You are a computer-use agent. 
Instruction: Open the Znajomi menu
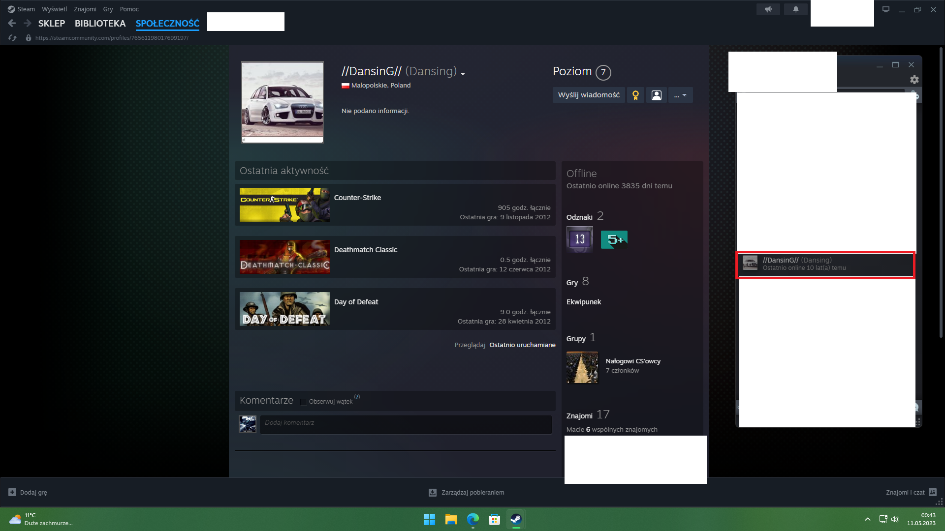(x=85, y=9)
